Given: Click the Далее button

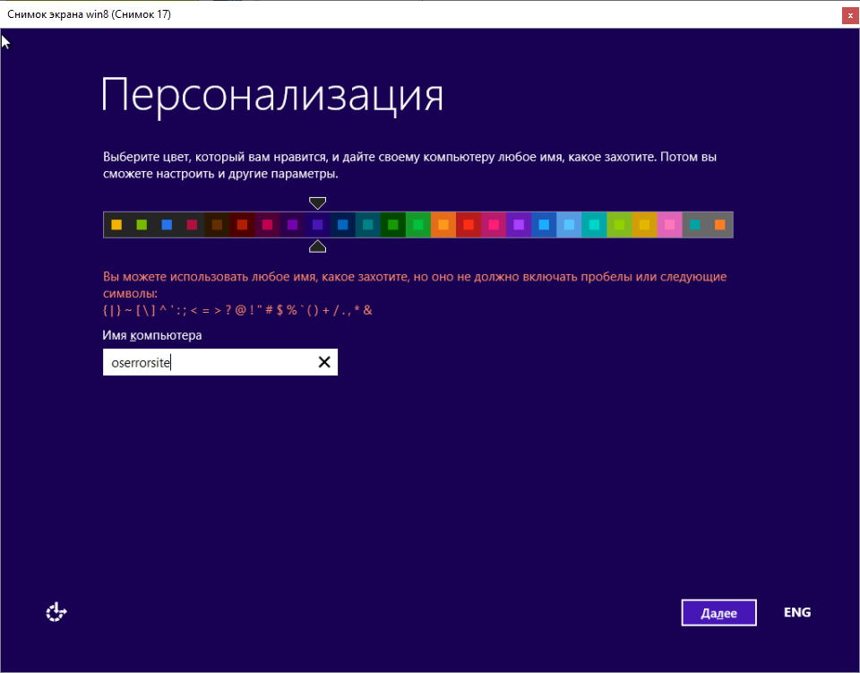Looking at the screenshot, I should point(718,613).
